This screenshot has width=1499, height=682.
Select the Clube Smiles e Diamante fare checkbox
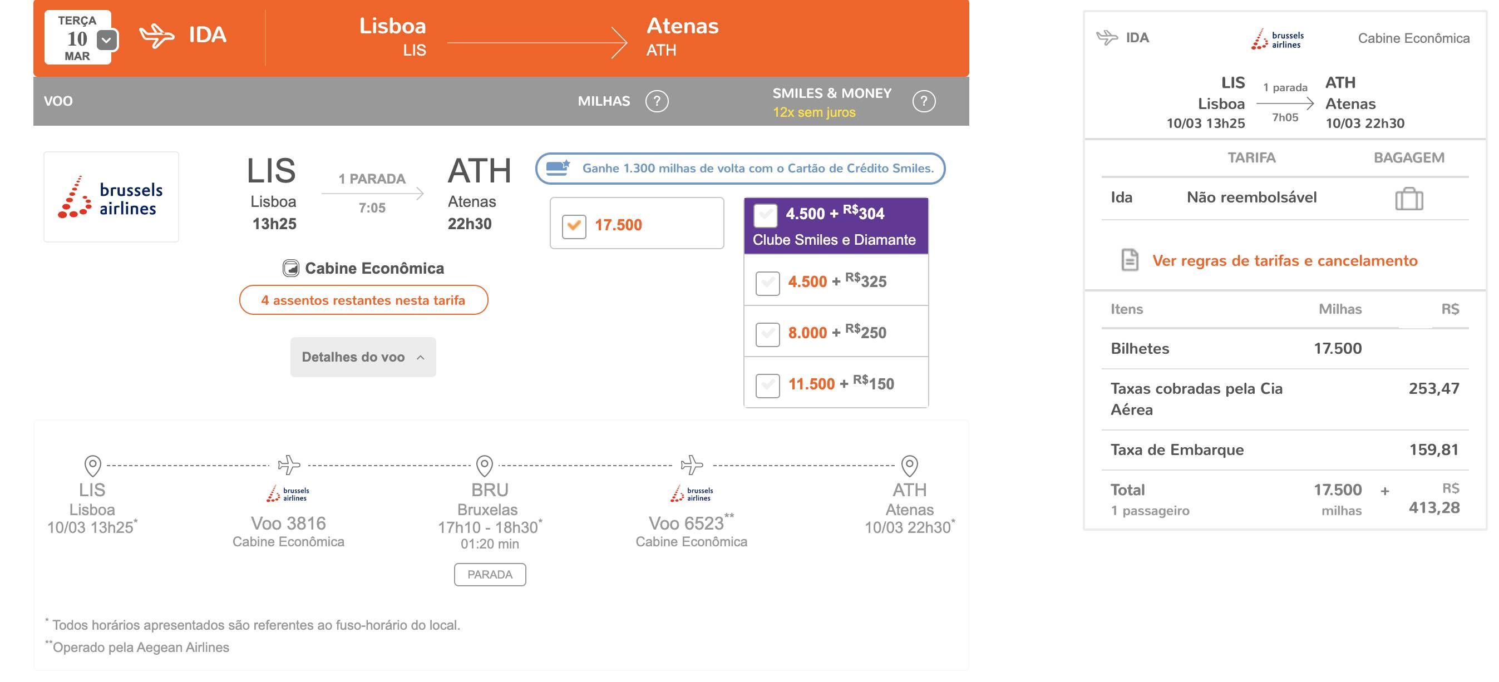(x=765, y=215)
